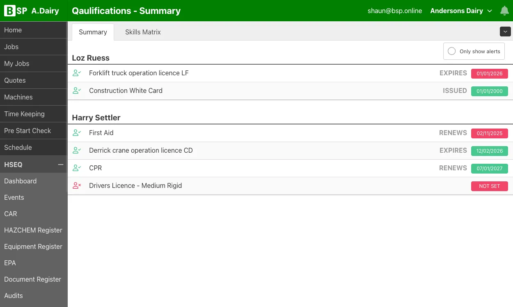Open the Document Register
This screenshot has width=513, height=307.
click(34, 279)
